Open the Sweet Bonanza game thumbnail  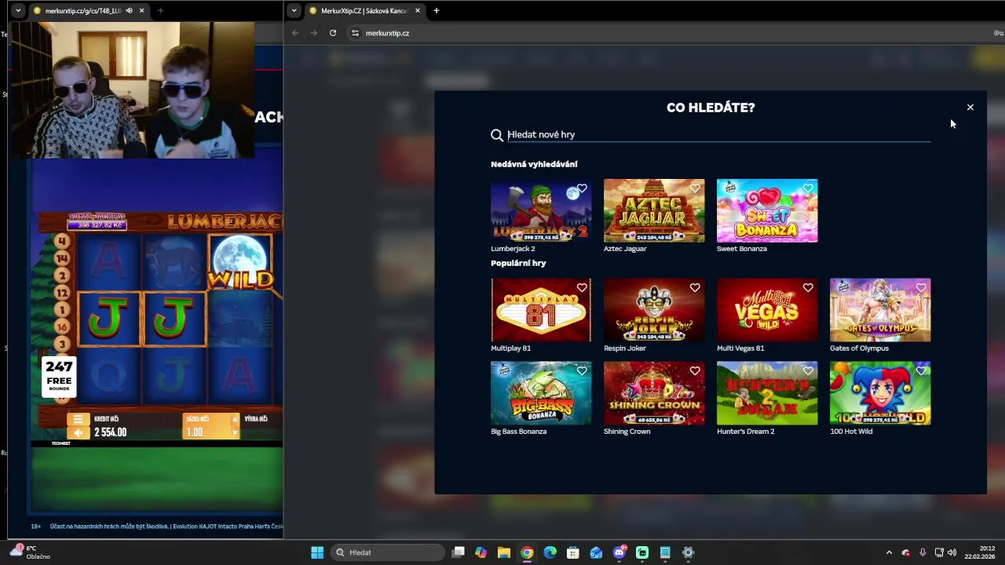pos(767,210)
